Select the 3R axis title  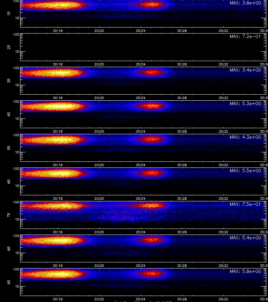[9, 81]
